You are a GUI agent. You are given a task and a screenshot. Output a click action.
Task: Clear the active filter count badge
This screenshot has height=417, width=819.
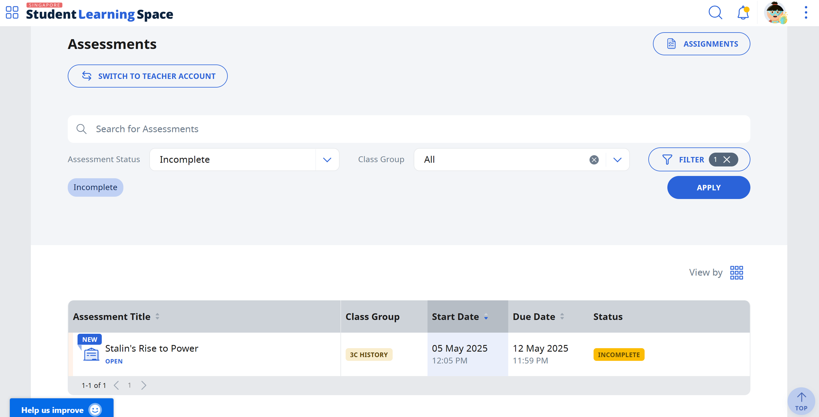(x=726, y=160)
